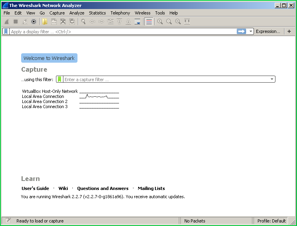The width and height of the screenshot is (297, 226).
Task: Click display filter bookmark icon
Action: point(6,31)
